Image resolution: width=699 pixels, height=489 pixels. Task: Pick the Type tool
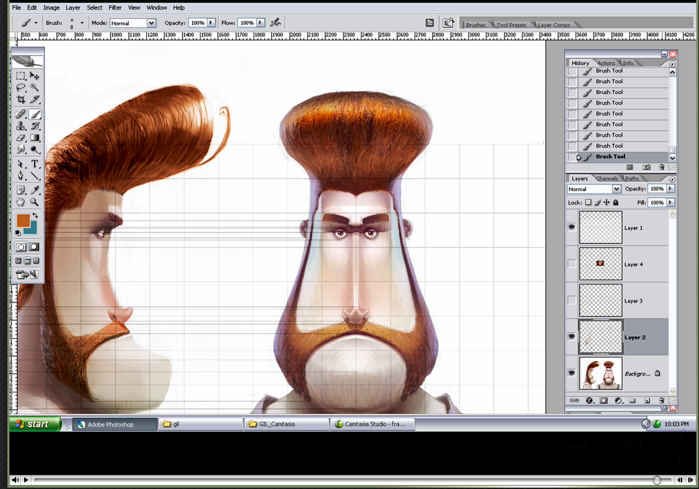point(34,162)
